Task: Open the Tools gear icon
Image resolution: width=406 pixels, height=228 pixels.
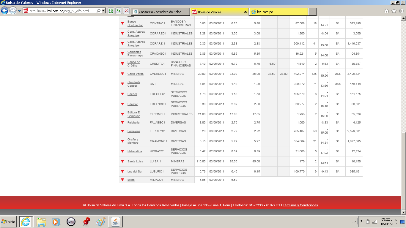Action: tap(401, 11)
